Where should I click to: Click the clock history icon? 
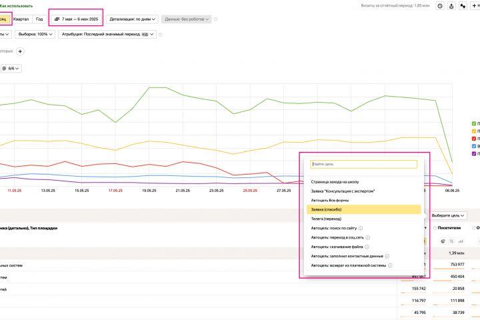point(440,5)
